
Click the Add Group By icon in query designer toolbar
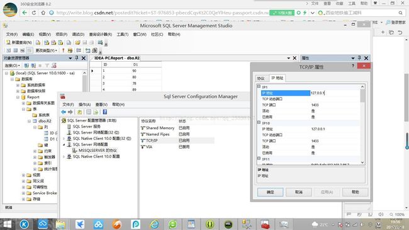click(x=79, y=50)
